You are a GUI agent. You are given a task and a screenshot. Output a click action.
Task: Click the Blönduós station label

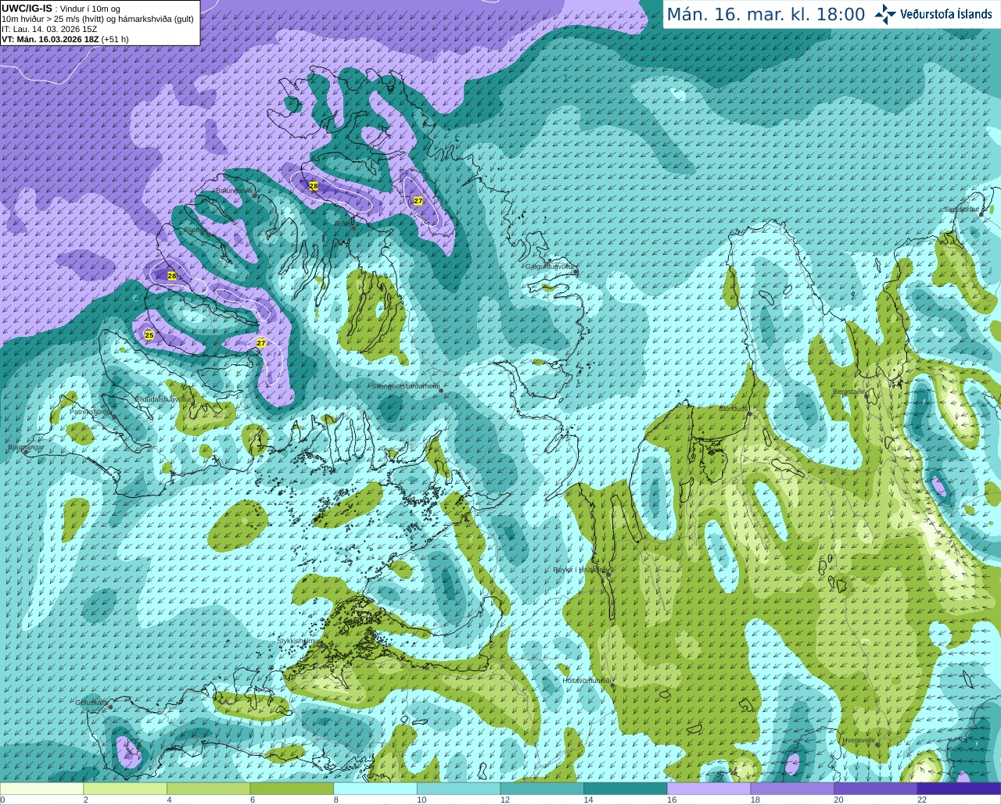(x=734, y=409)
